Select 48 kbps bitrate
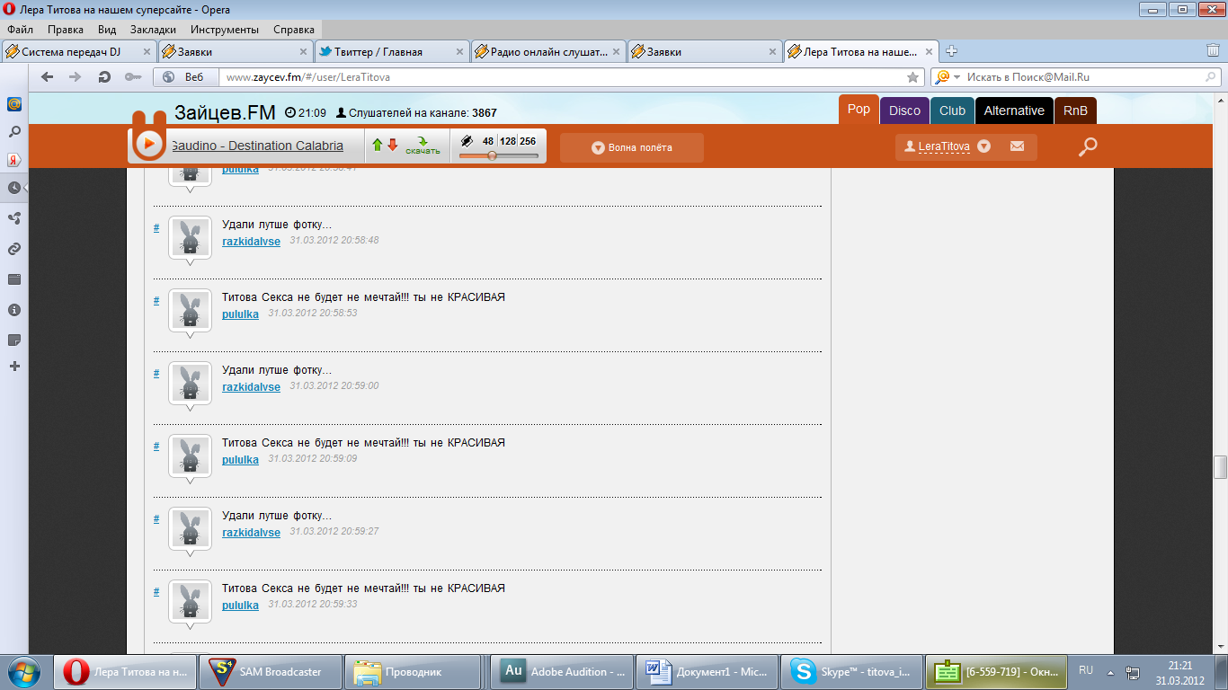 (x=488, y=141)
